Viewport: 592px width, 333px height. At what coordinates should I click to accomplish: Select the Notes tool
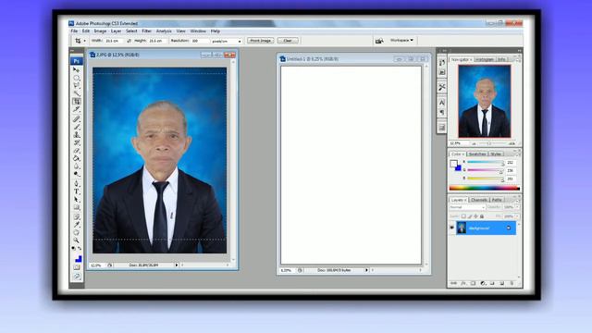tap(76, 217)
